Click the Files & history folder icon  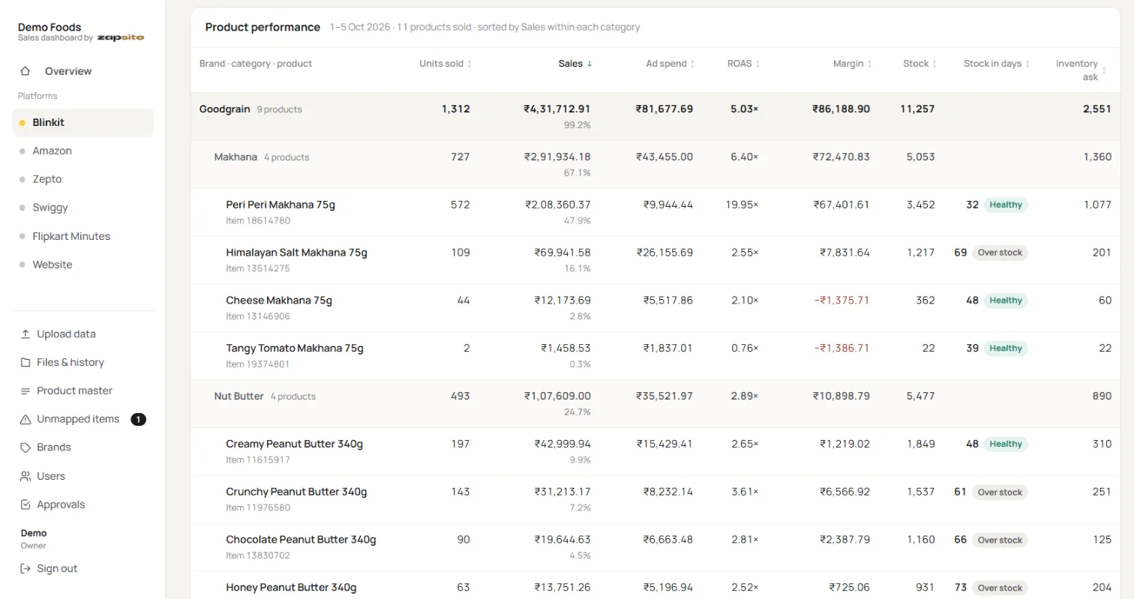click(x=25, y=363)
